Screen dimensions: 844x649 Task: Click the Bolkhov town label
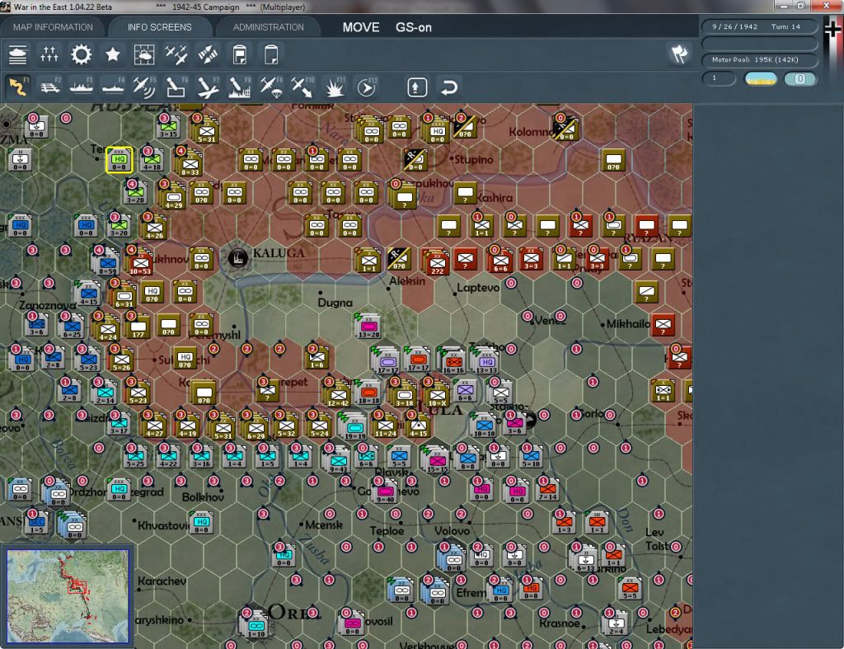click(203, 497)
